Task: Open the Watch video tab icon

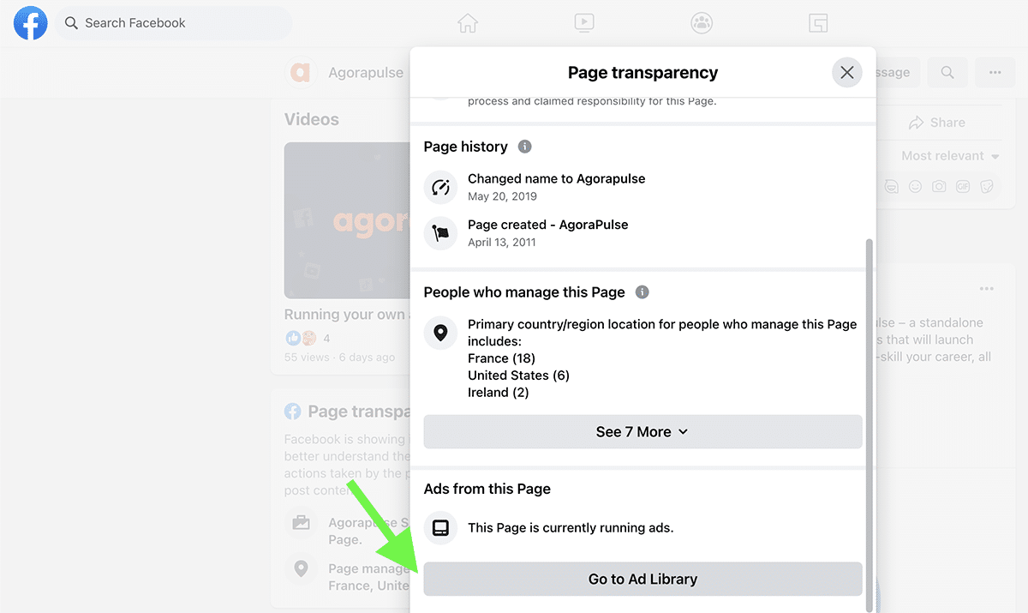Action: pyautogui.click(x=584, y=23)
